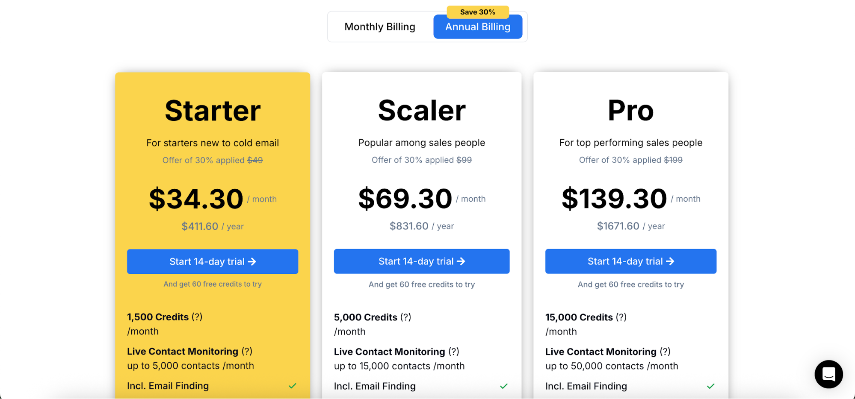Click the (?) icon for Starter Live Contact Monitoring

pos(247,351)
